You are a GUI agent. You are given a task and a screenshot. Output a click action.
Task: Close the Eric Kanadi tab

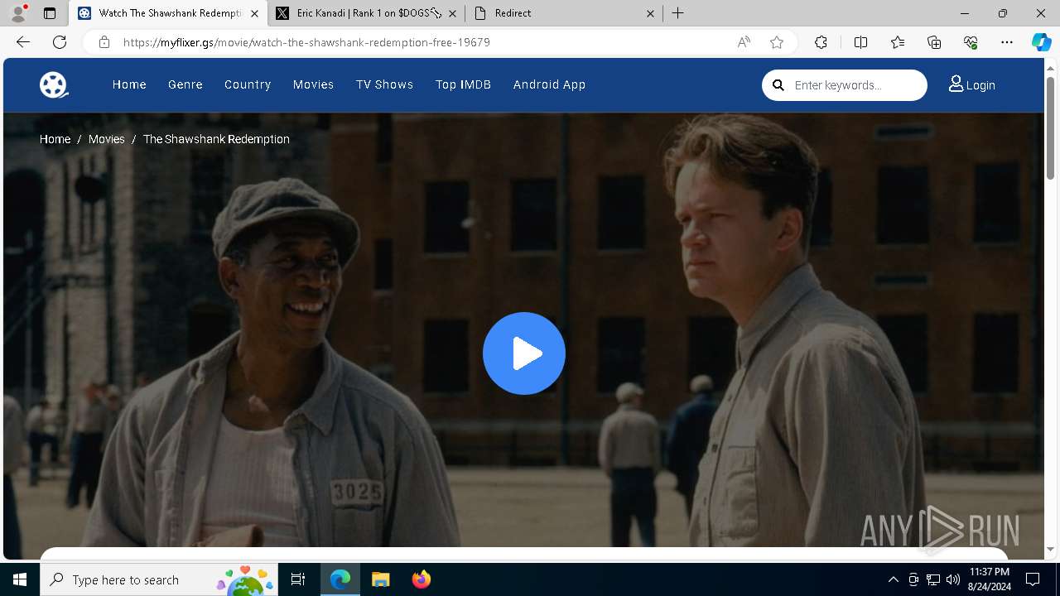click(x=452, y=13)
